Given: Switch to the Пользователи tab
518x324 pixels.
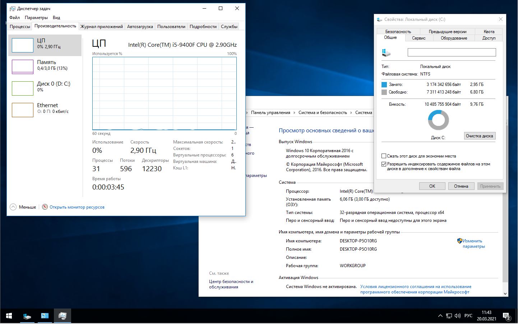Looking at the screenshot, I should point(171,26).
